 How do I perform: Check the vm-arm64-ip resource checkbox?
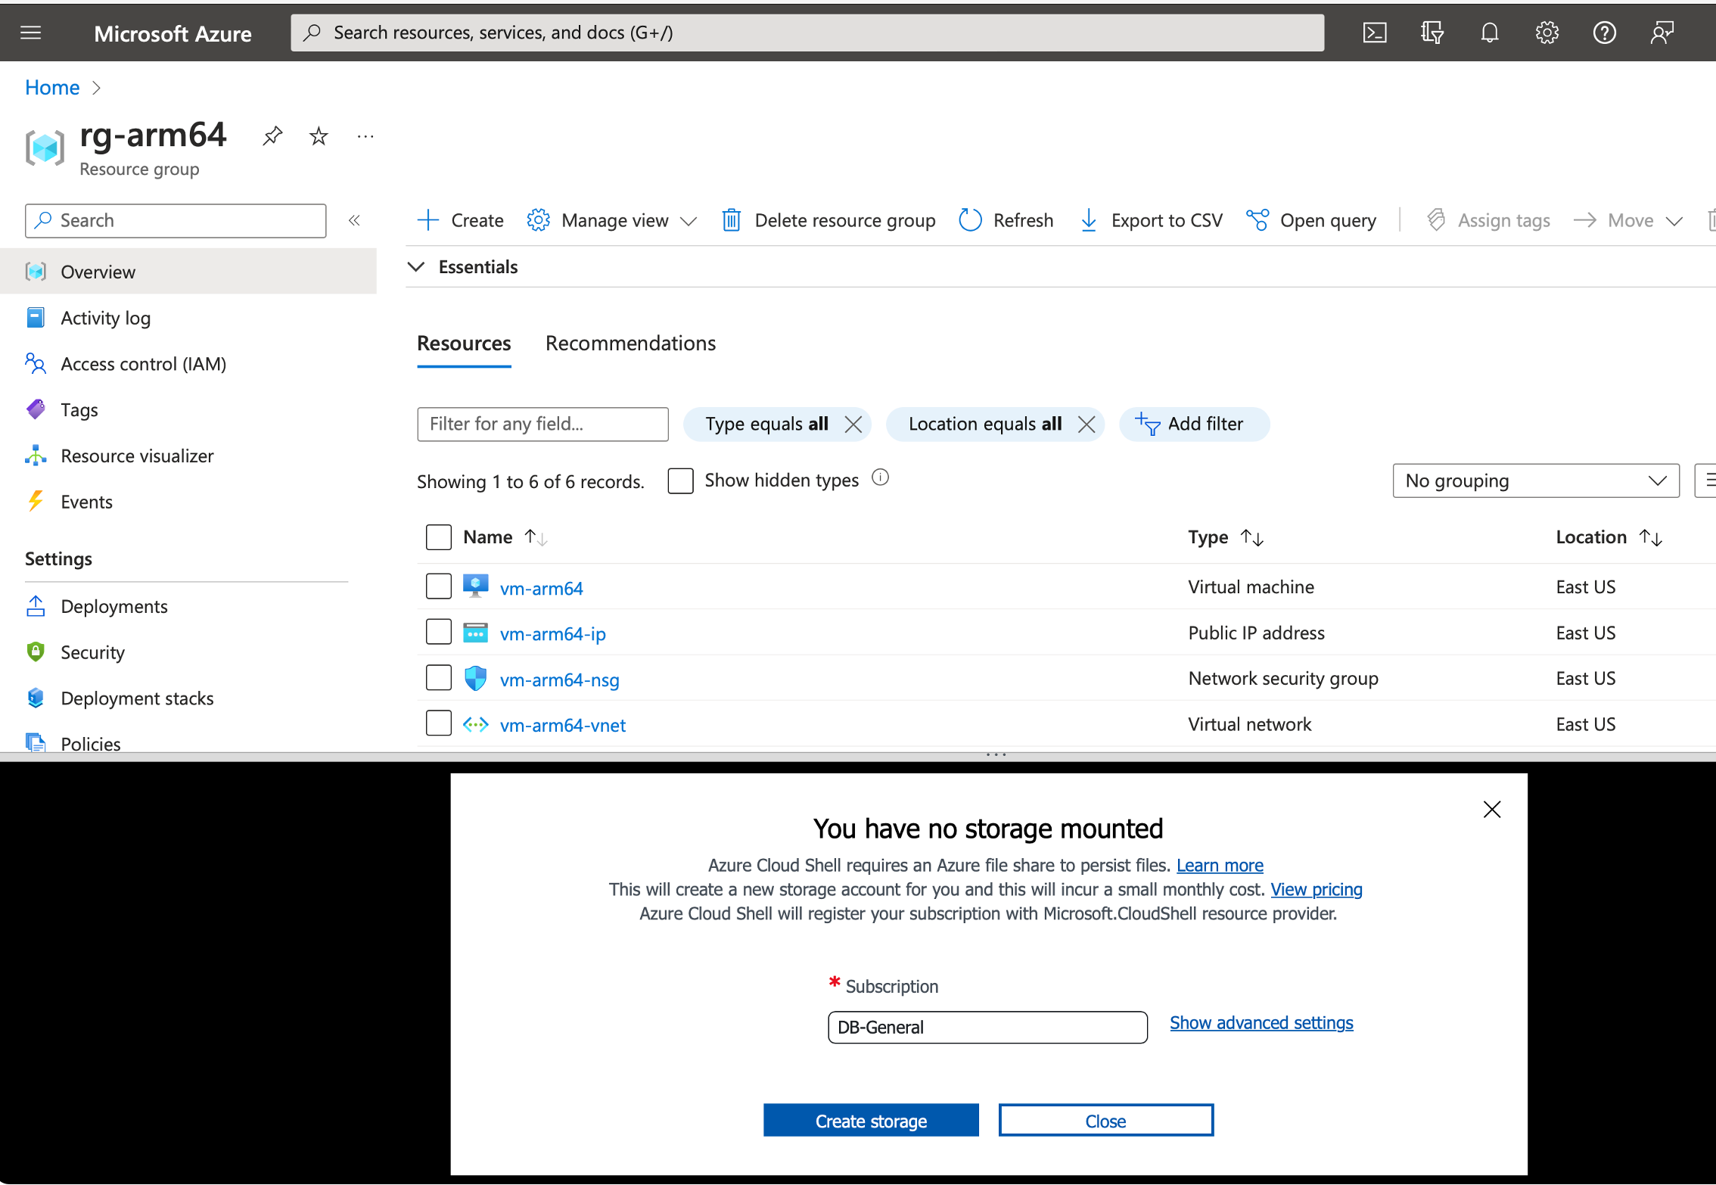coord(437,633)
